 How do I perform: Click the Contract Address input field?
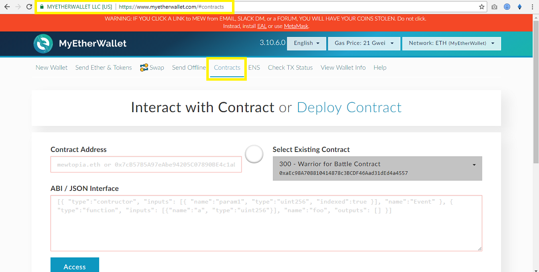coord(146,164)
